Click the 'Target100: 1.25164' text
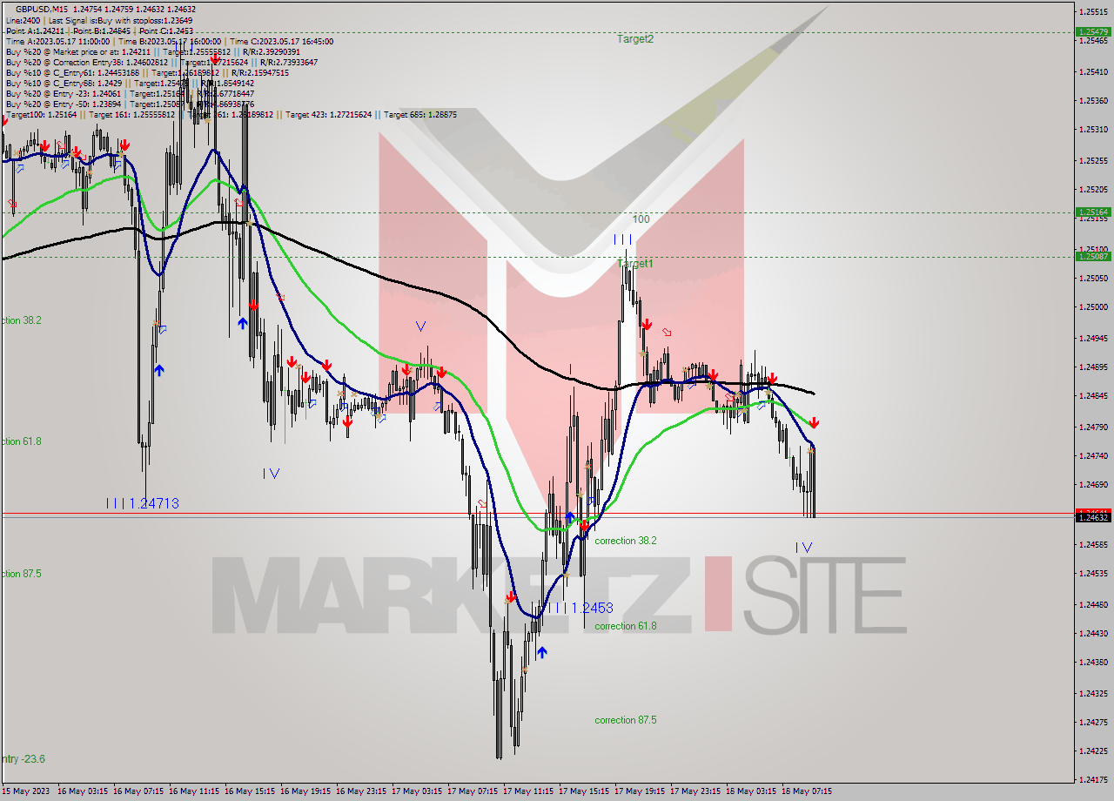 (41, 114)
